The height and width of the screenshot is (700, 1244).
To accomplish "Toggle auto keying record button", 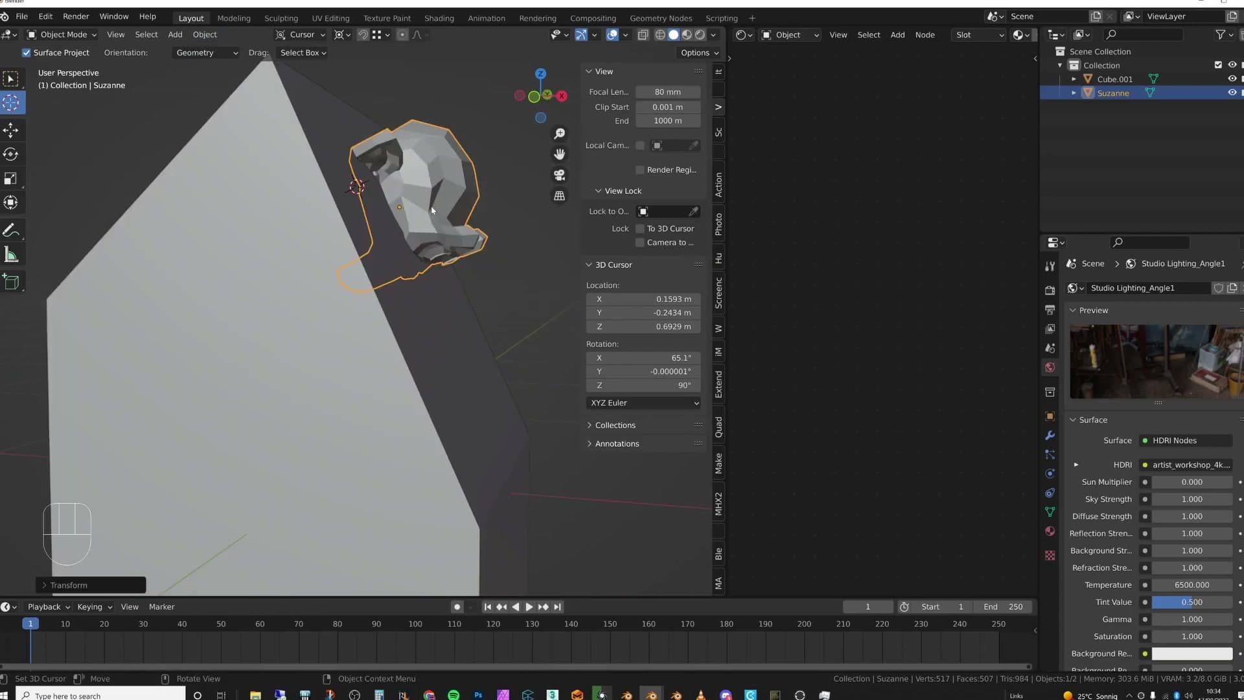I will pyautogui.click(x=457, y=607).
